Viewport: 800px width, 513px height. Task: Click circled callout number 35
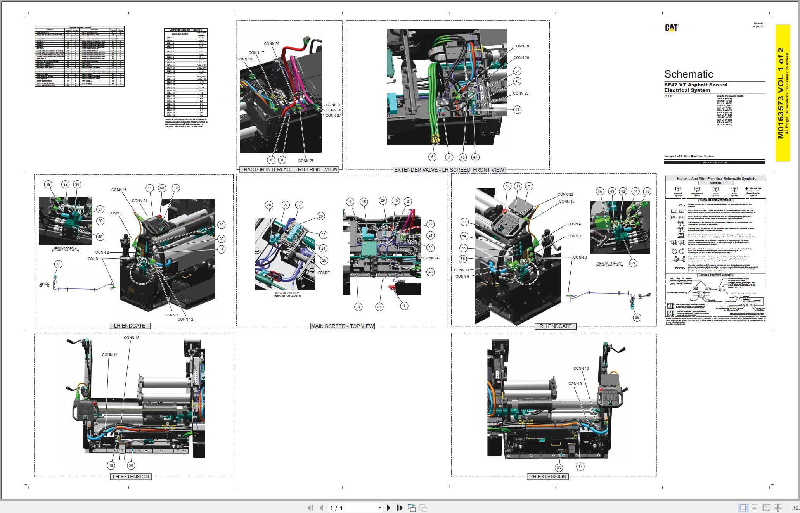(637, 318)
